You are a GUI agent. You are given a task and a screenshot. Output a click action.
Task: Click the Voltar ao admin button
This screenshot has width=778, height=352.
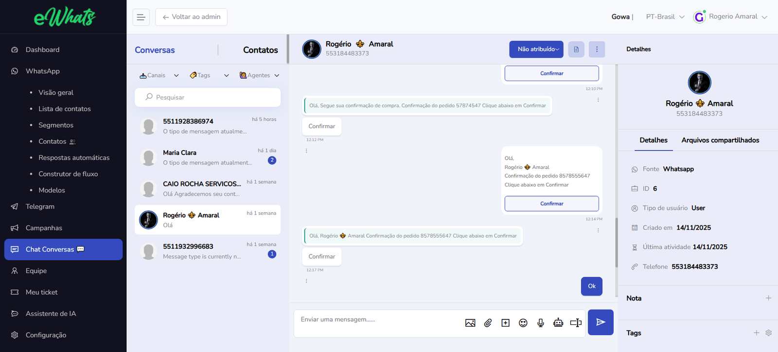coord(191,17)
